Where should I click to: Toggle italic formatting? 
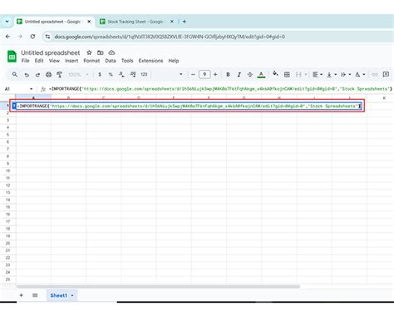tap(239, 74)
